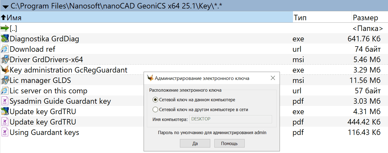Select network key on another computer option
388x153 pixels.
click(x=155, y=110)
